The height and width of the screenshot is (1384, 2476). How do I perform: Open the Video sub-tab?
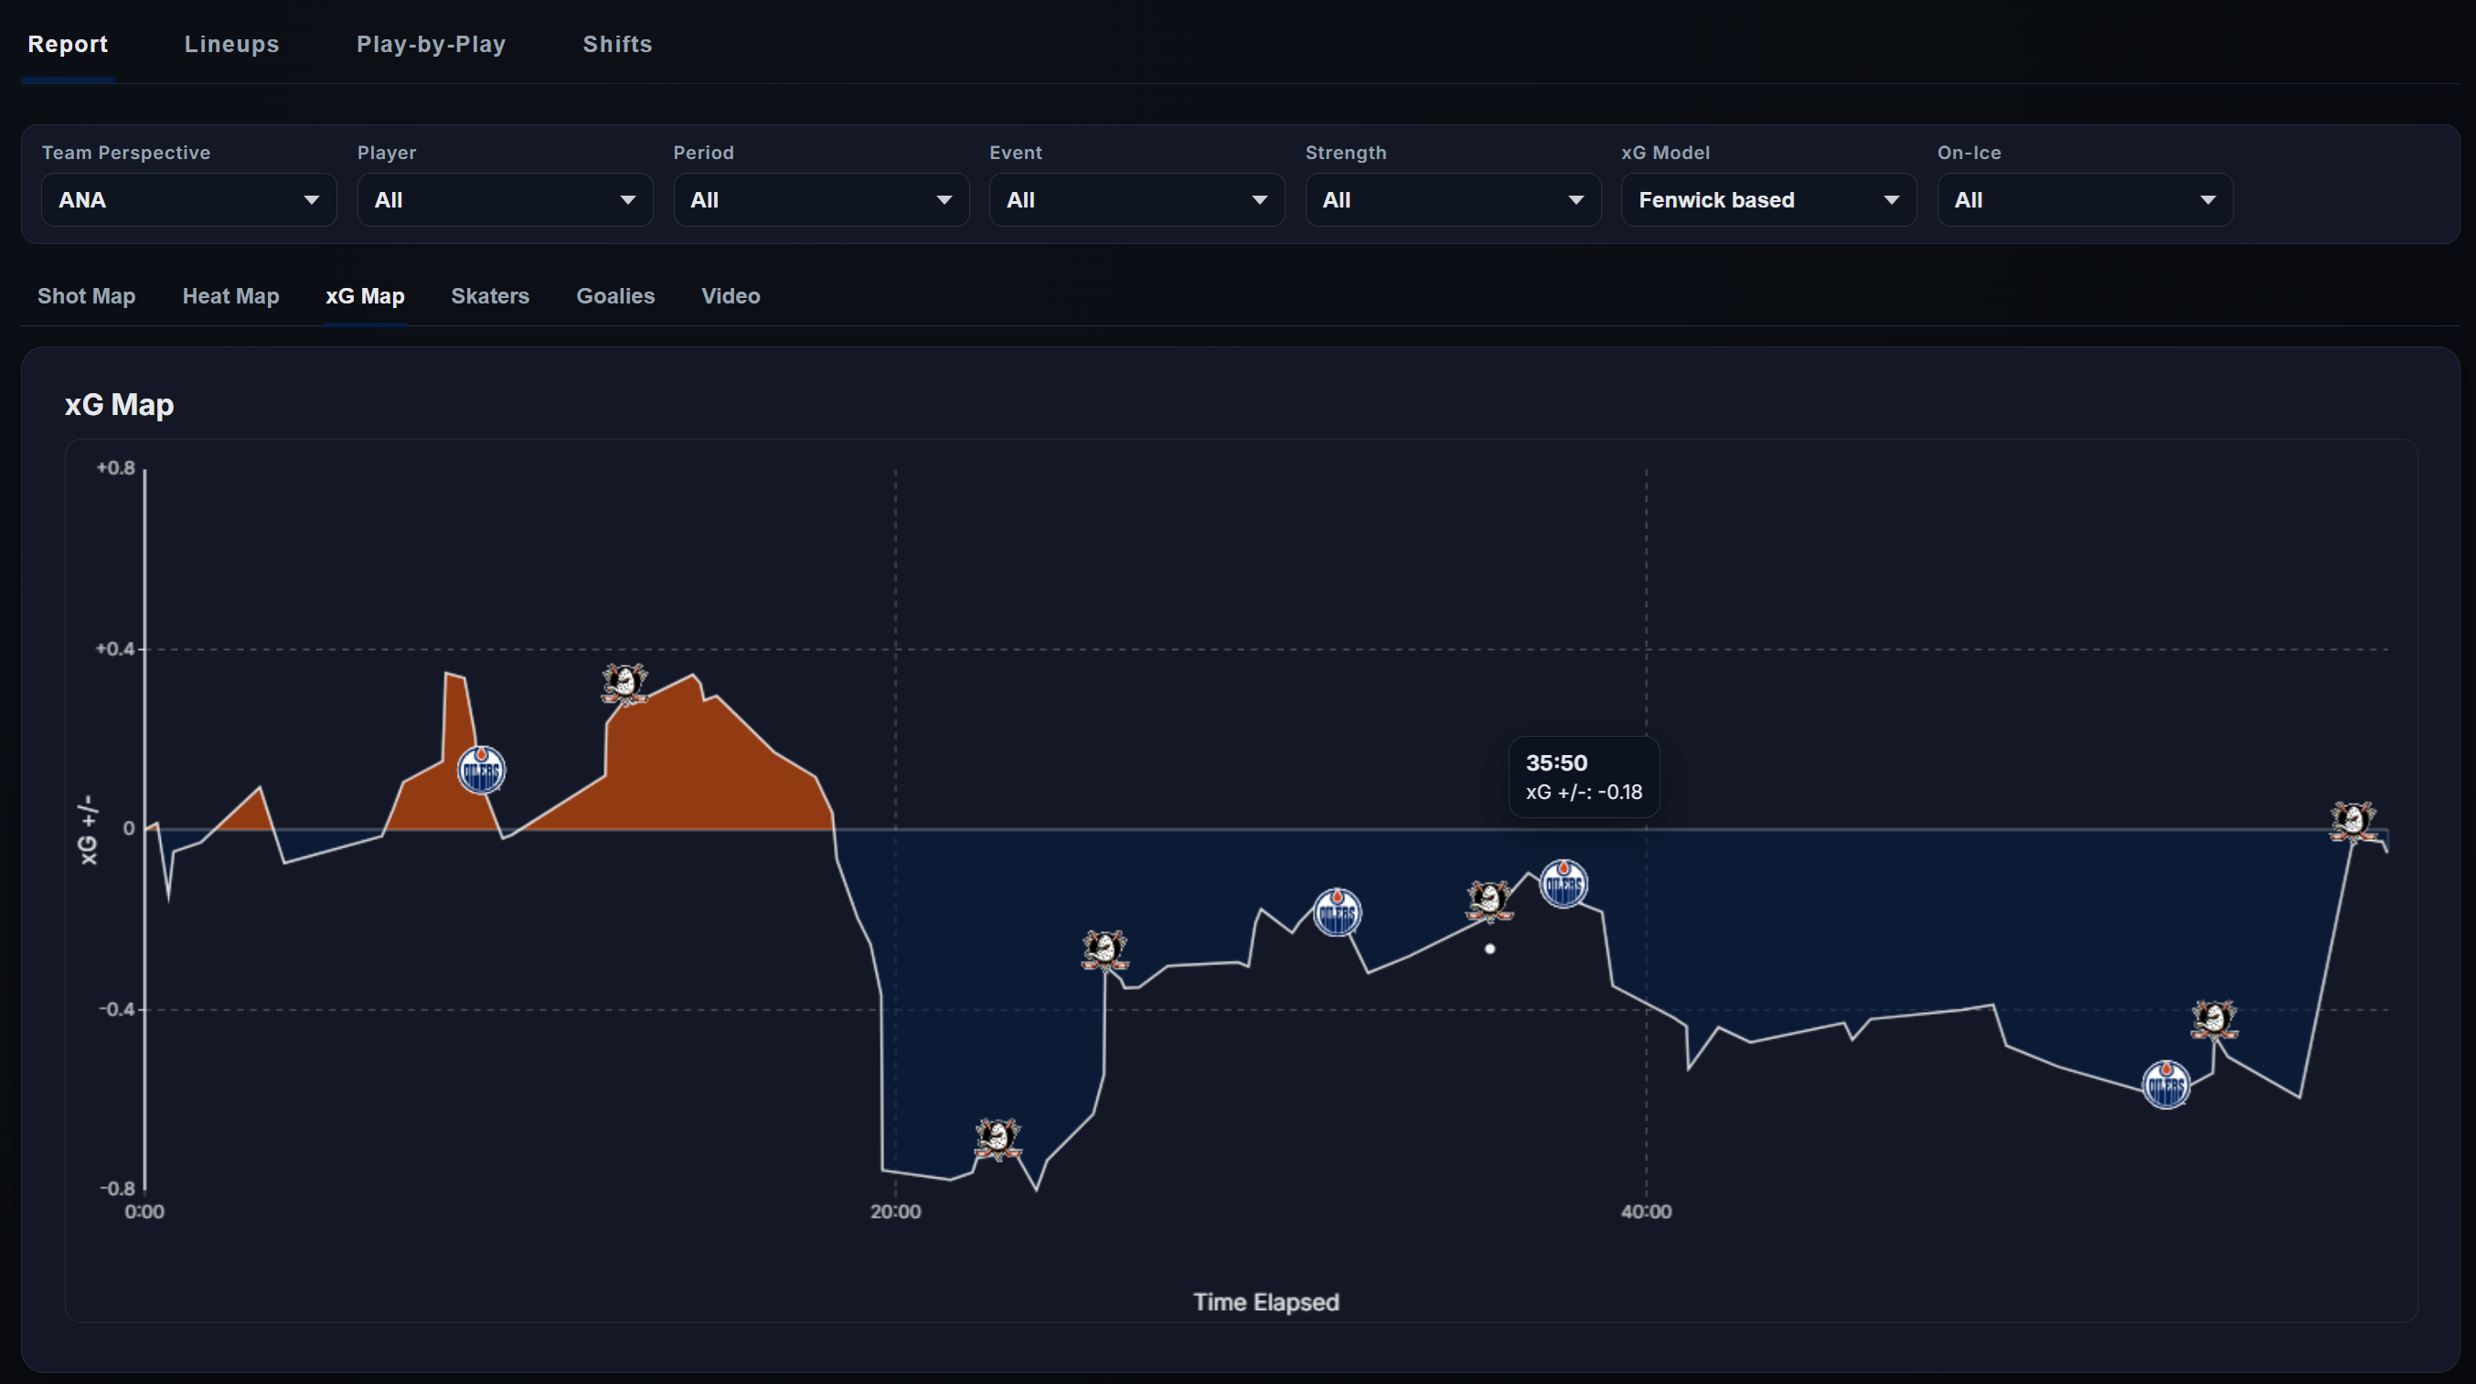731,296
